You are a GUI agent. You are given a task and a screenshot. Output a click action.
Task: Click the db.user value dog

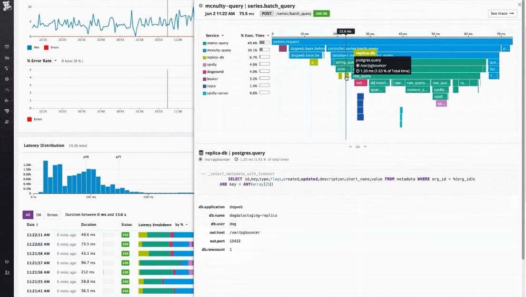point(233,224)
